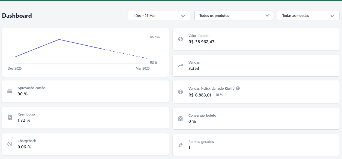Screen dimensions: 342x159
Task: Open the question mark help icon near Vendas 1-click
Action: (238, 88)
